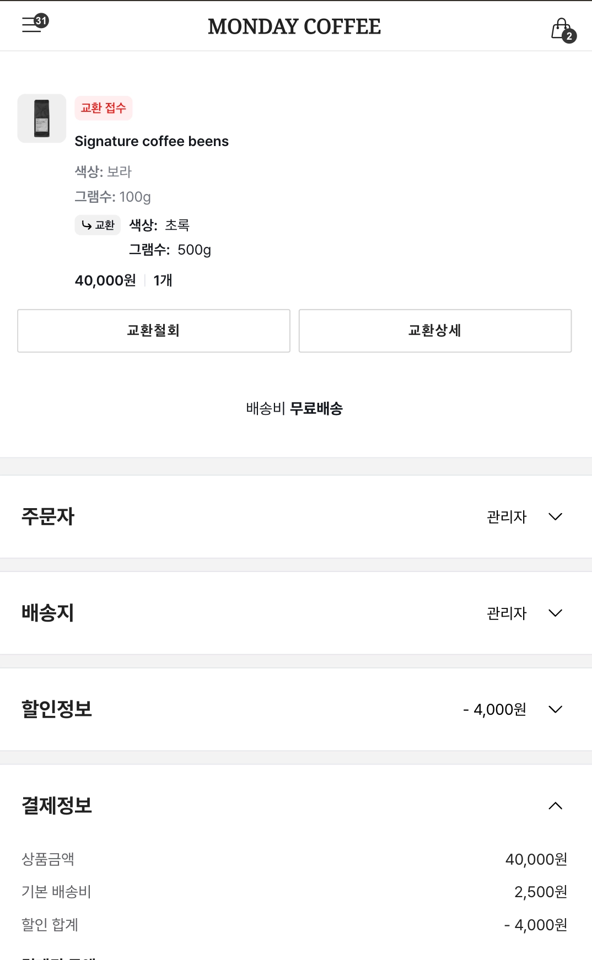Click the 배송지 section heading
This screenshot has width=592, height=960.
point(48,613)
